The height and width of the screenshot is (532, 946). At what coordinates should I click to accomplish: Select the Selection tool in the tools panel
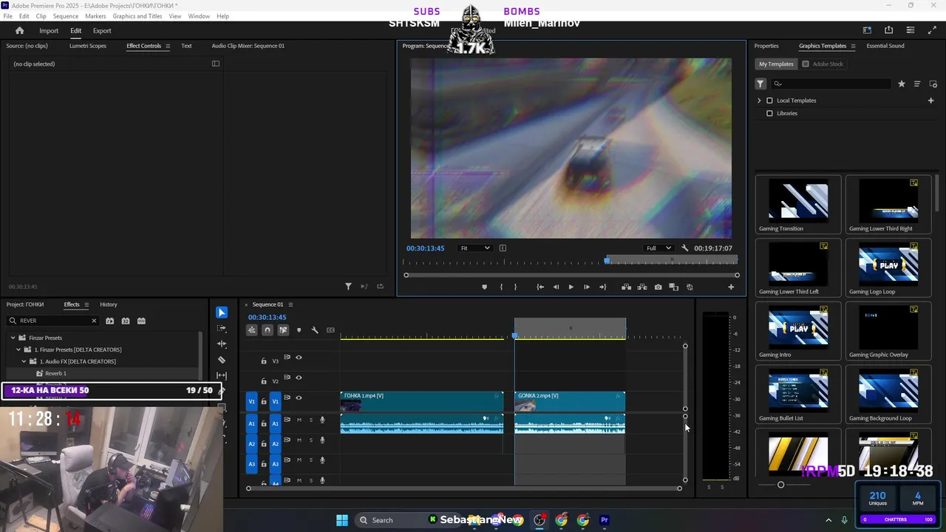click(222, 313)
